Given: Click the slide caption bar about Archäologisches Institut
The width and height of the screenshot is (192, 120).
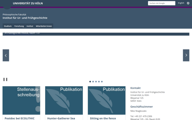Looking at the screenshot, I should 96,34.
